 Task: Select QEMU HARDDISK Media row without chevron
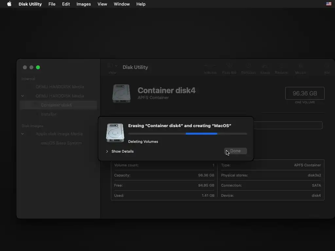[58, 87]
